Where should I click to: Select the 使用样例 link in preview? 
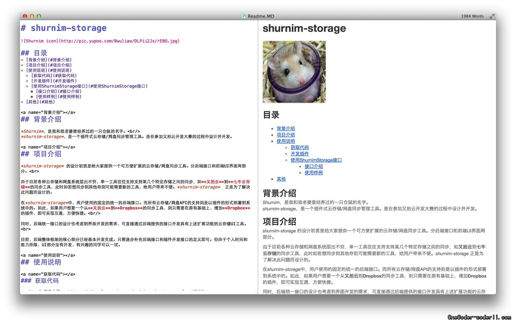click(314, 173)
